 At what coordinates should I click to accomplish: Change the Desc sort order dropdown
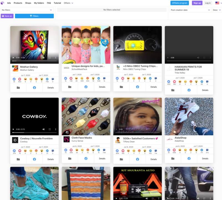point(217,10)
